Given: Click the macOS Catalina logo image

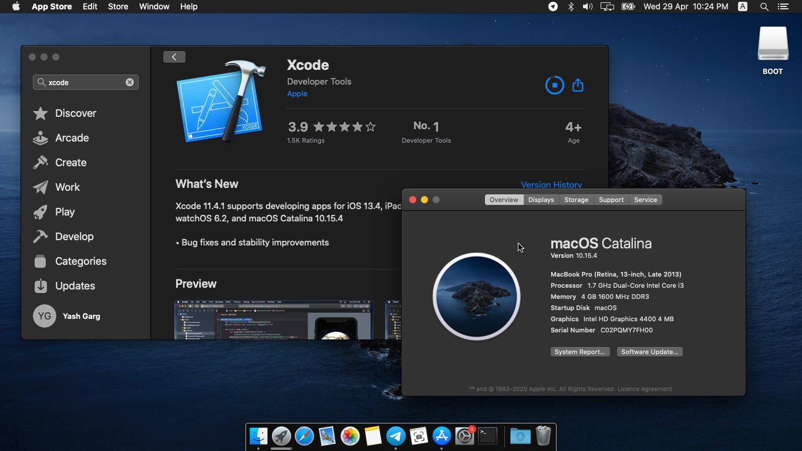Looking at the screenshot, I should 476,297.
